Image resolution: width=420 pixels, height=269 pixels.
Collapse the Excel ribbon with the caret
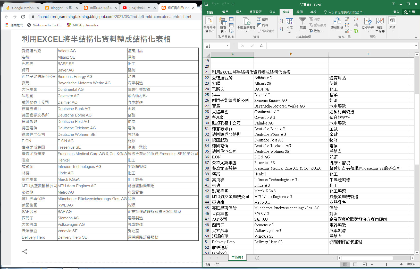point(416,37)
